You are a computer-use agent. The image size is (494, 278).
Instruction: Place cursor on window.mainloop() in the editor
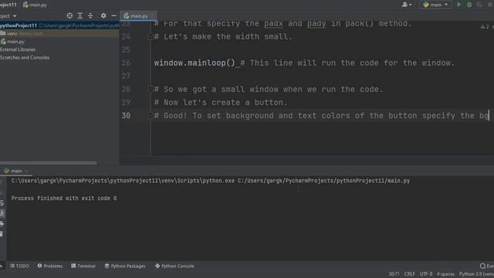point(195,63)
